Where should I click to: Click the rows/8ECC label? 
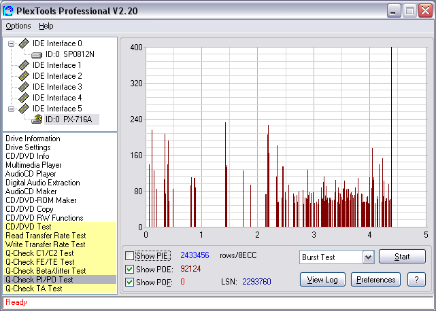(x=238, y=255)
